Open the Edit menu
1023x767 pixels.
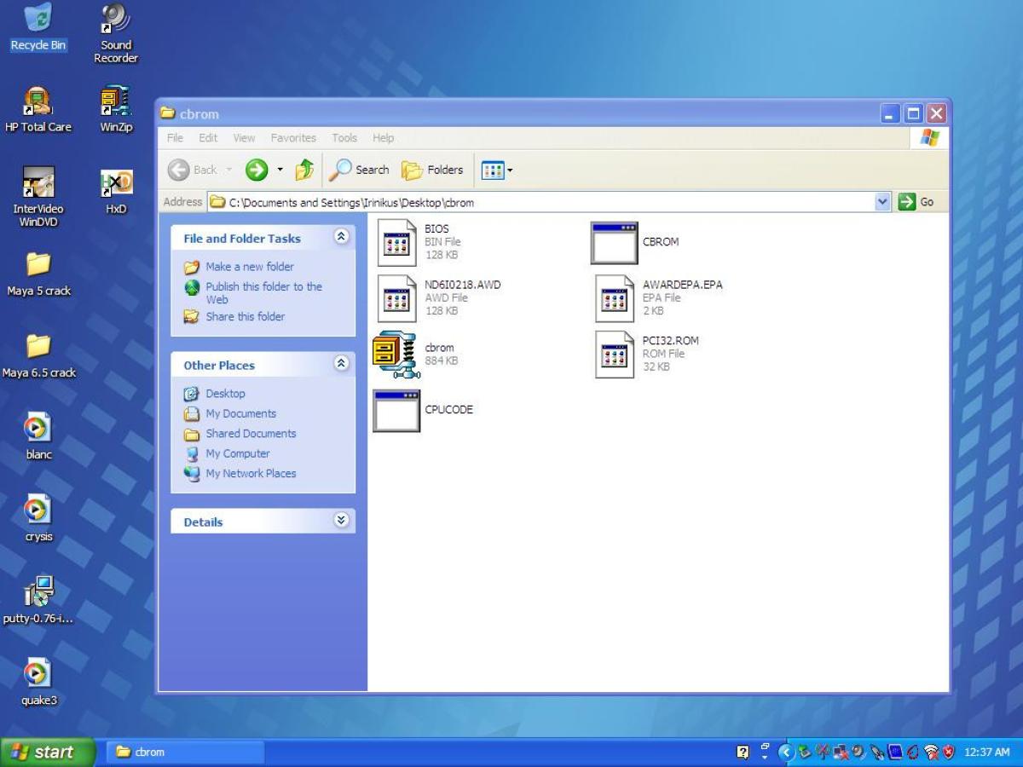click(208, 137)
